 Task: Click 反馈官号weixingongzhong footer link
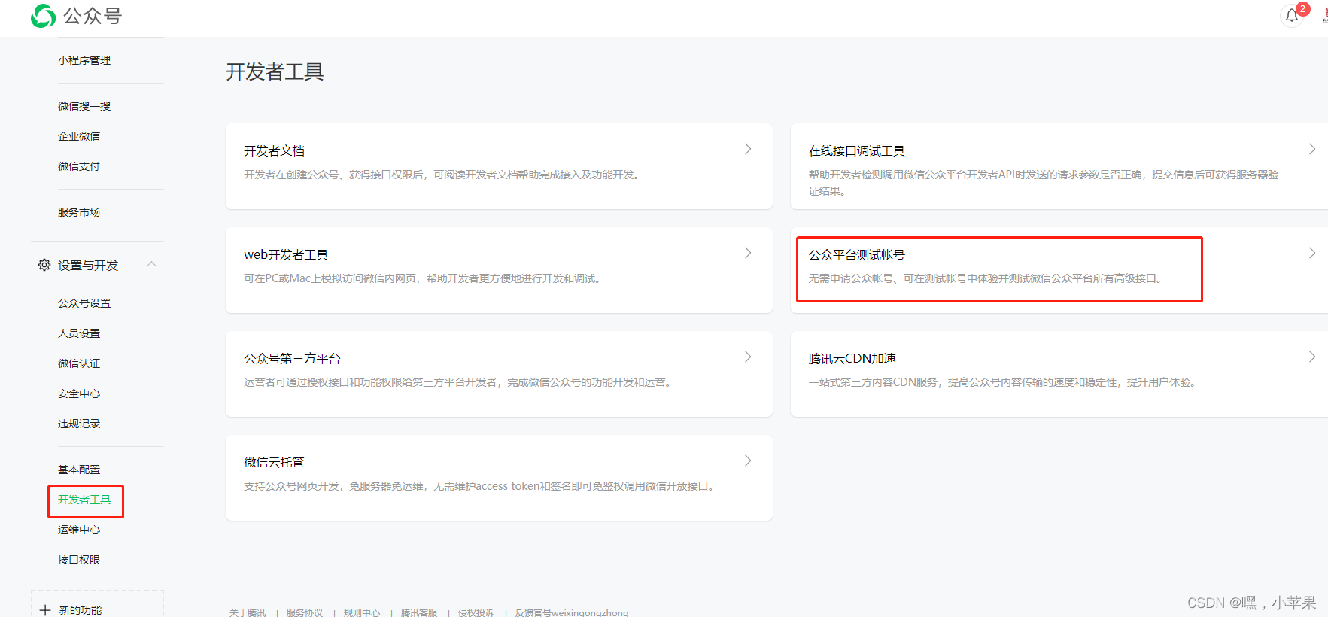572,612
